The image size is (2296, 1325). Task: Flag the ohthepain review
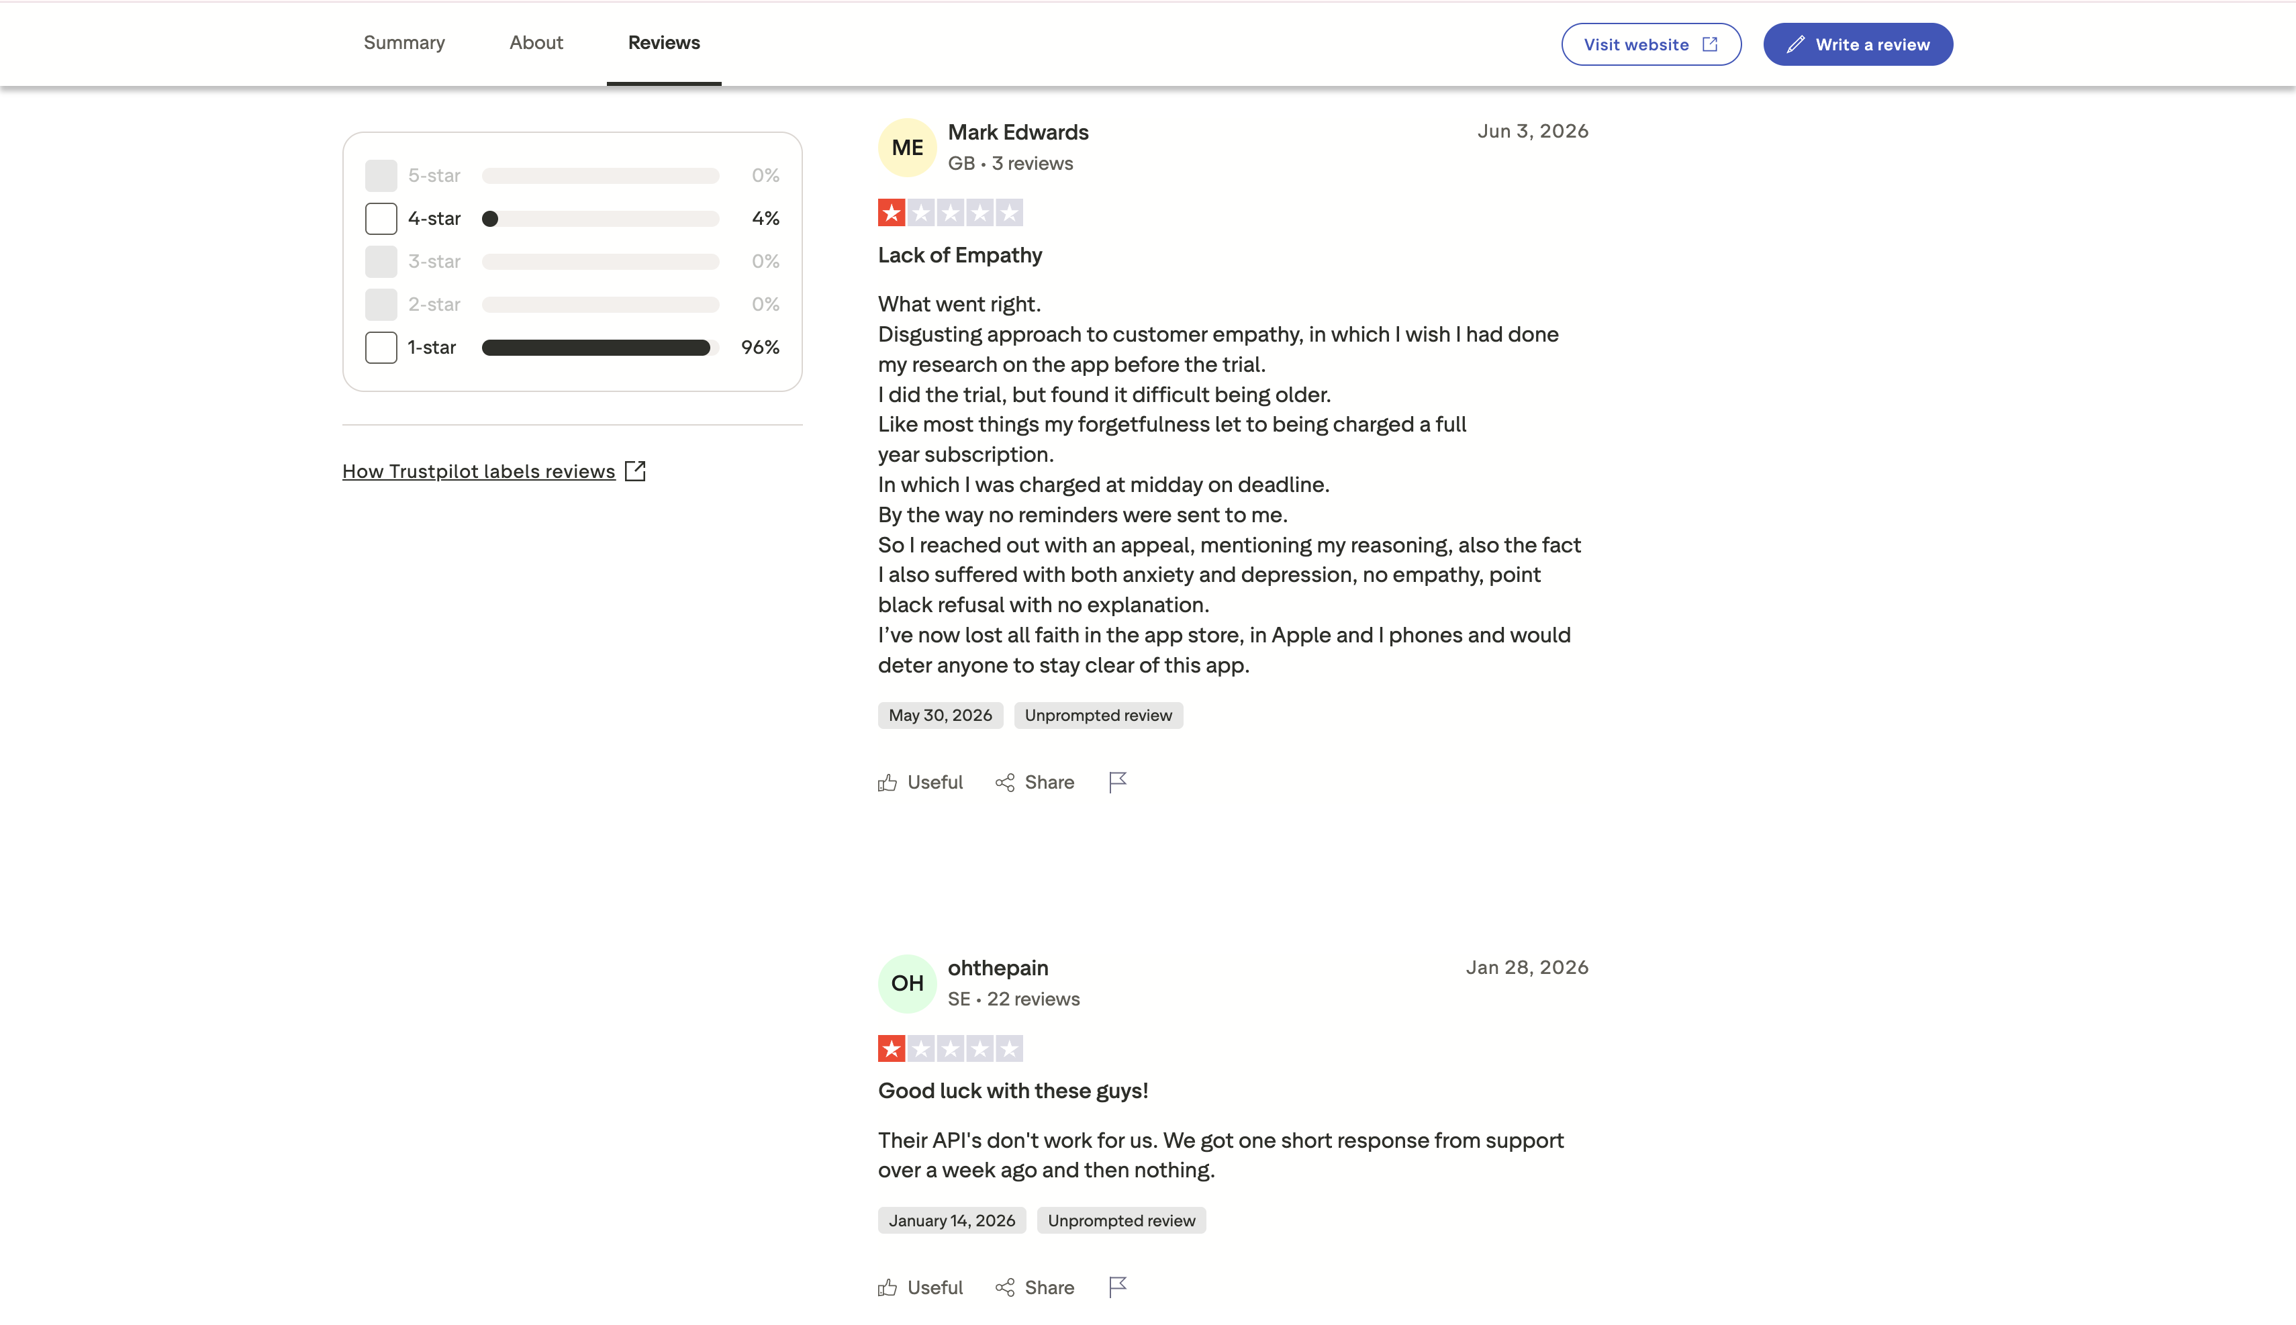1118,1287
